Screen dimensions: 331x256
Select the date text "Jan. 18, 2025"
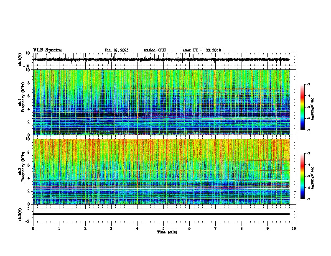coord(117,50)
